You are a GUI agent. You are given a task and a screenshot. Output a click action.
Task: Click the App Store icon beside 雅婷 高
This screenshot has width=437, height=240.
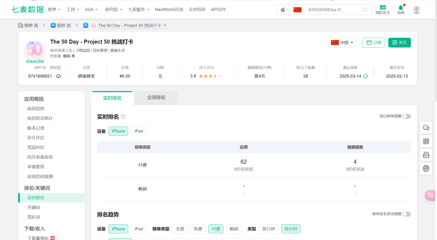pos(53,25)
